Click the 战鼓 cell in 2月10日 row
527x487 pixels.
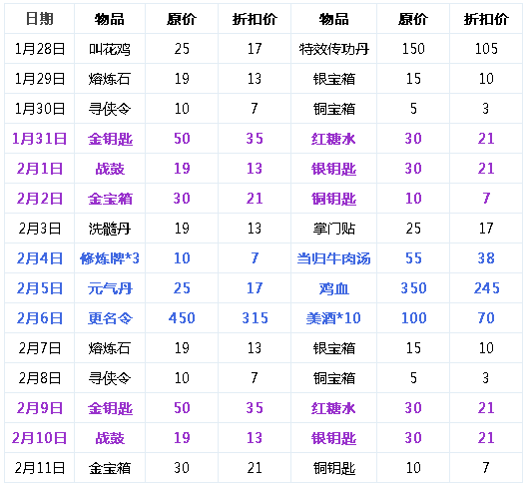point(110,437)
